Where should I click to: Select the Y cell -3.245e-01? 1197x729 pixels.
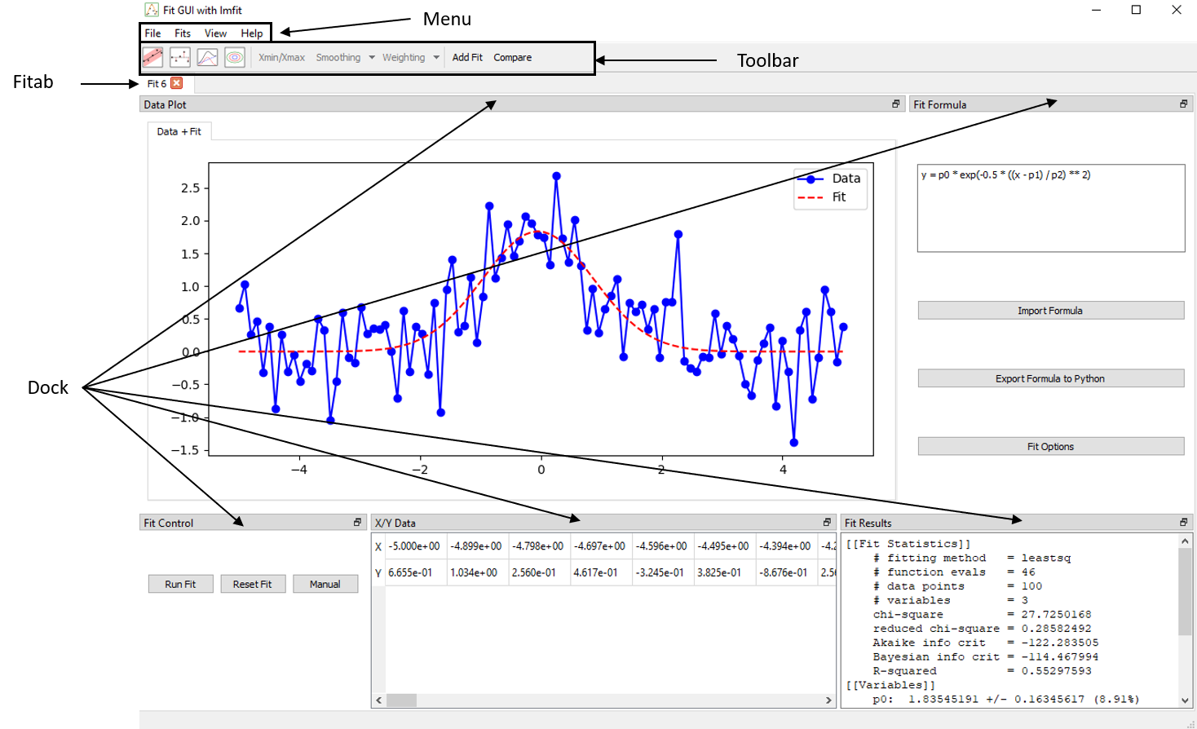(x=663, y=572)
